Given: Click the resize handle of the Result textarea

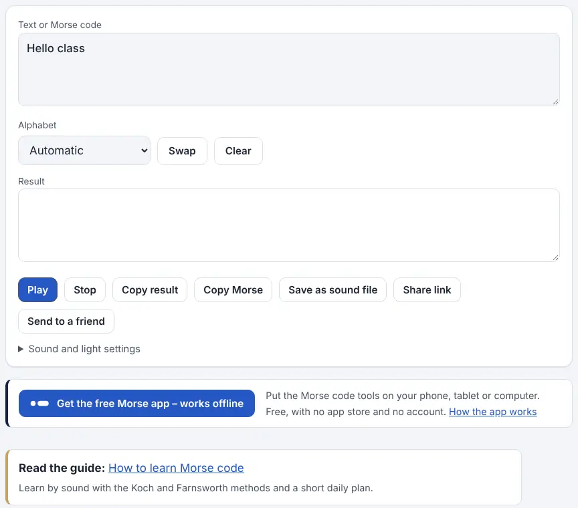Looking at the screenshot, I should tap(555, 258).
